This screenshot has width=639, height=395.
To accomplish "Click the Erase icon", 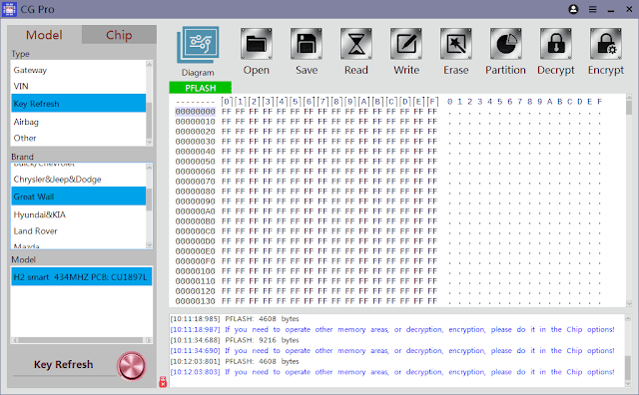I will pos(456,44).
